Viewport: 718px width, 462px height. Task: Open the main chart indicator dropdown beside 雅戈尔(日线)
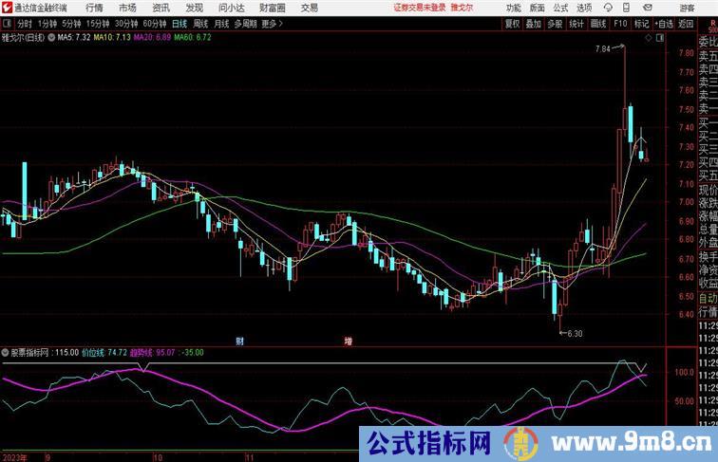[x=49, y=37]
